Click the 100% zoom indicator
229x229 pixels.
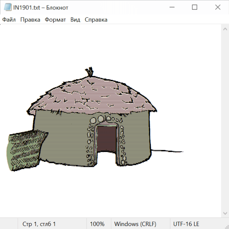(97, 224)
